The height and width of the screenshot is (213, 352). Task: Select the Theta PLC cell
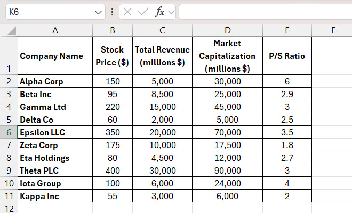[x=55, y=171]
